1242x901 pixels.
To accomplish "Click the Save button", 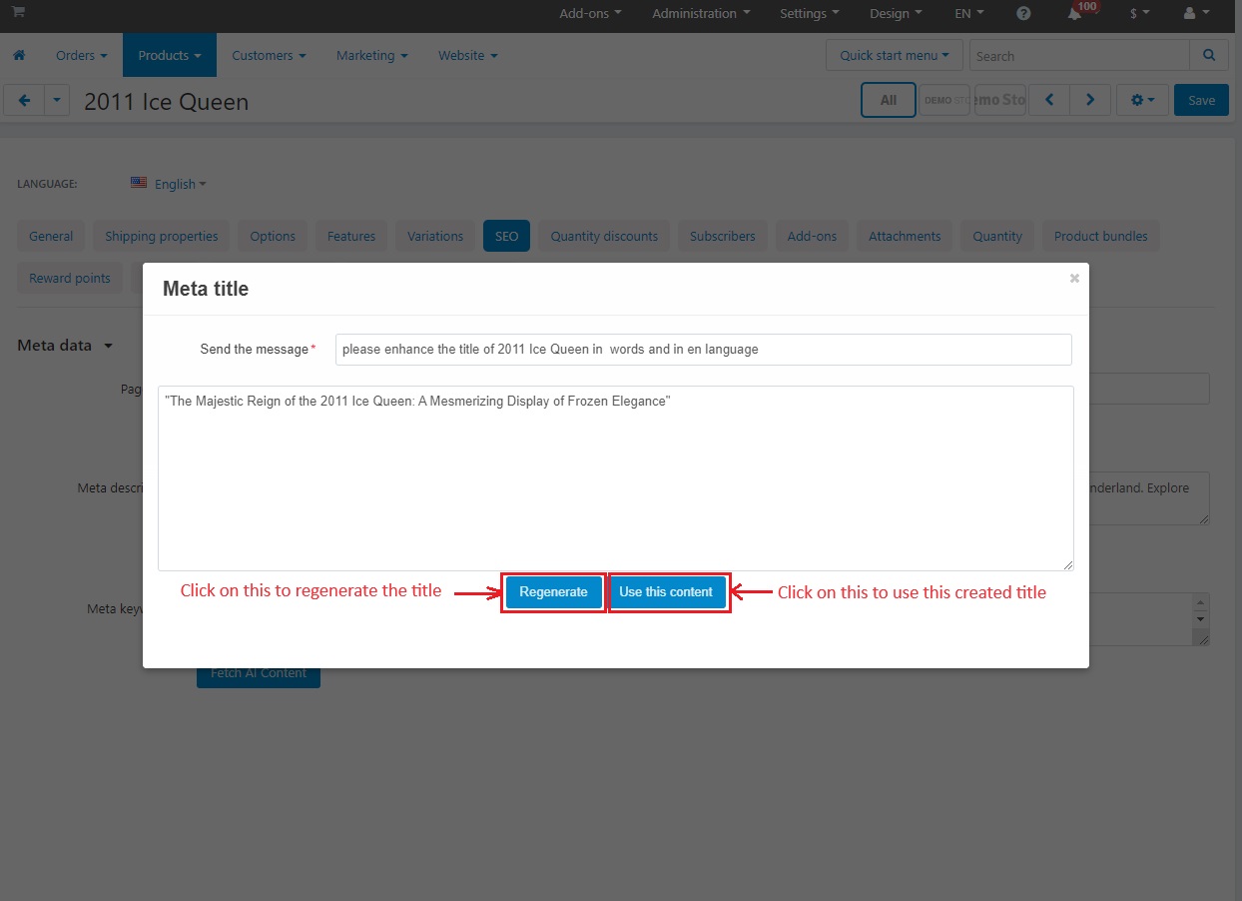I will (1201, 100).
